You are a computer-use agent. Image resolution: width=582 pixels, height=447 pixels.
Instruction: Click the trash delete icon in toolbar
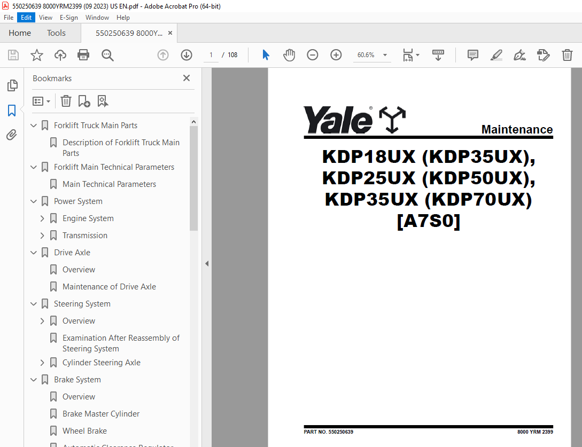(x=567, y=55)
